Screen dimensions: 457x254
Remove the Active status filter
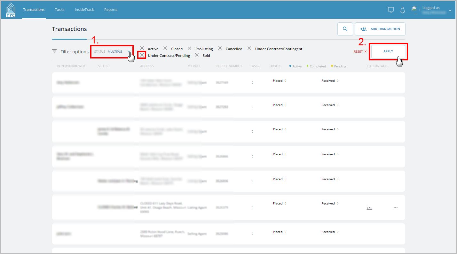(x=142, y=48)
